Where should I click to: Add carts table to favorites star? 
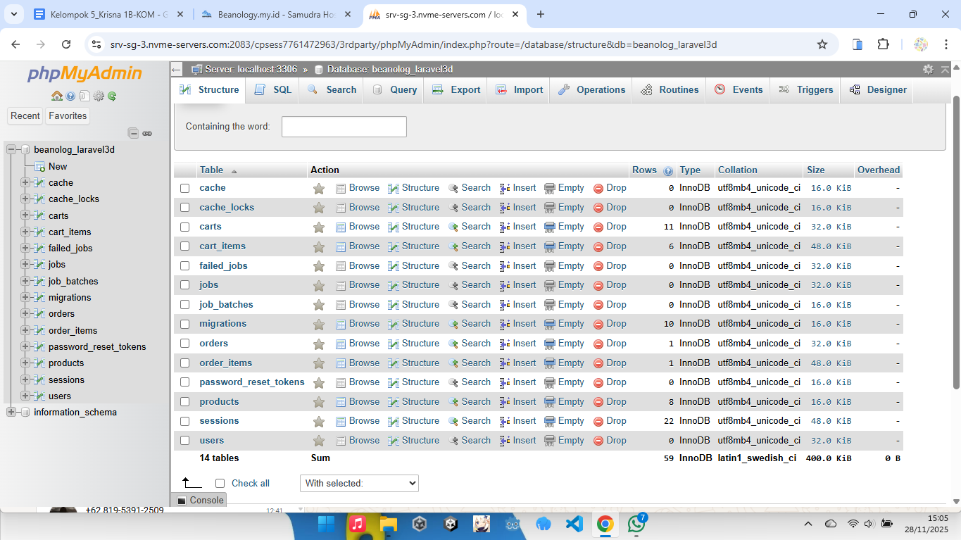[319, 227]
